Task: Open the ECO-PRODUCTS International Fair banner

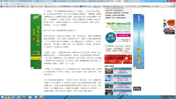Action: (118, 32)
